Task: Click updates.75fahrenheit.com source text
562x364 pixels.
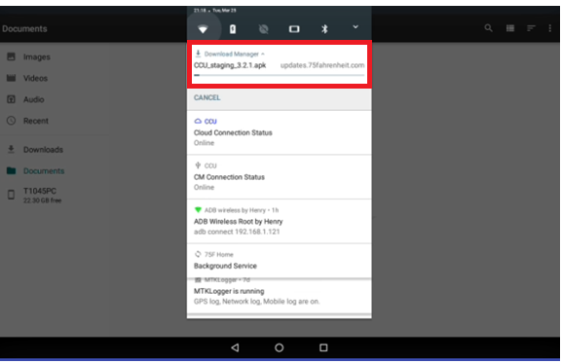Action: coord(322,65)
